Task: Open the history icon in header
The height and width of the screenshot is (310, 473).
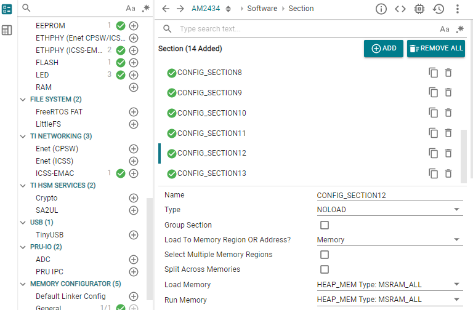Action: (x=439, y=9)
